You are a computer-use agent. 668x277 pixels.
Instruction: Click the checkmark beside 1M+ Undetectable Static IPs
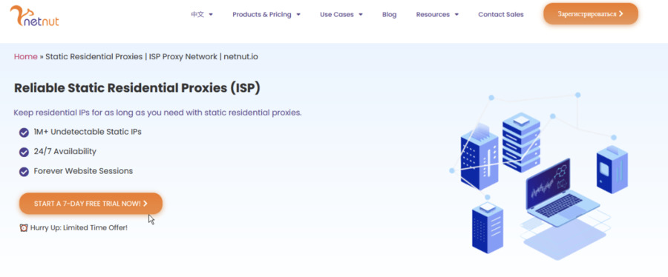pos(24,133)
